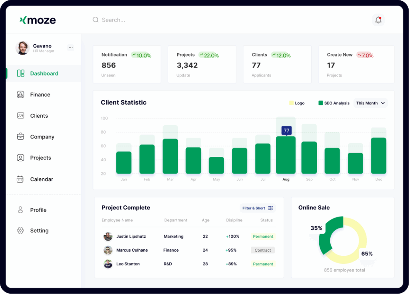Image resolution: width=409 pixels, height=294 pixels.
Task: Click the moze logo
Action: click(x=38, y=20)
